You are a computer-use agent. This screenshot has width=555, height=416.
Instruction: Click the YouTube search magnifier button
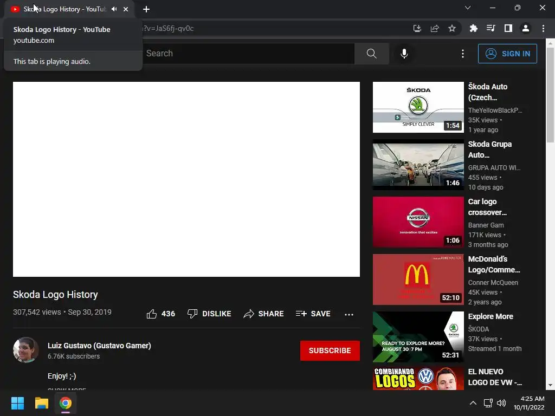pos(372,54)
